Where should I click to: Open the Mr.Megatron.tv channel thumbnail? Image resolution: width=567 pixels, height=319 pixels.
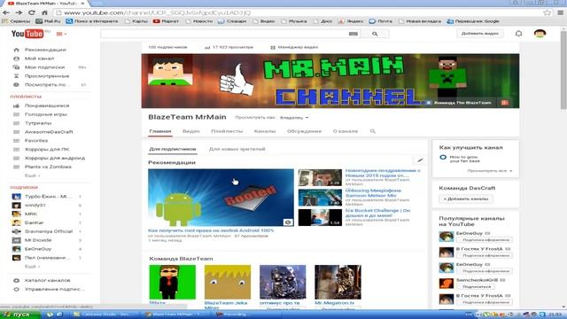[x=338, y=282]
